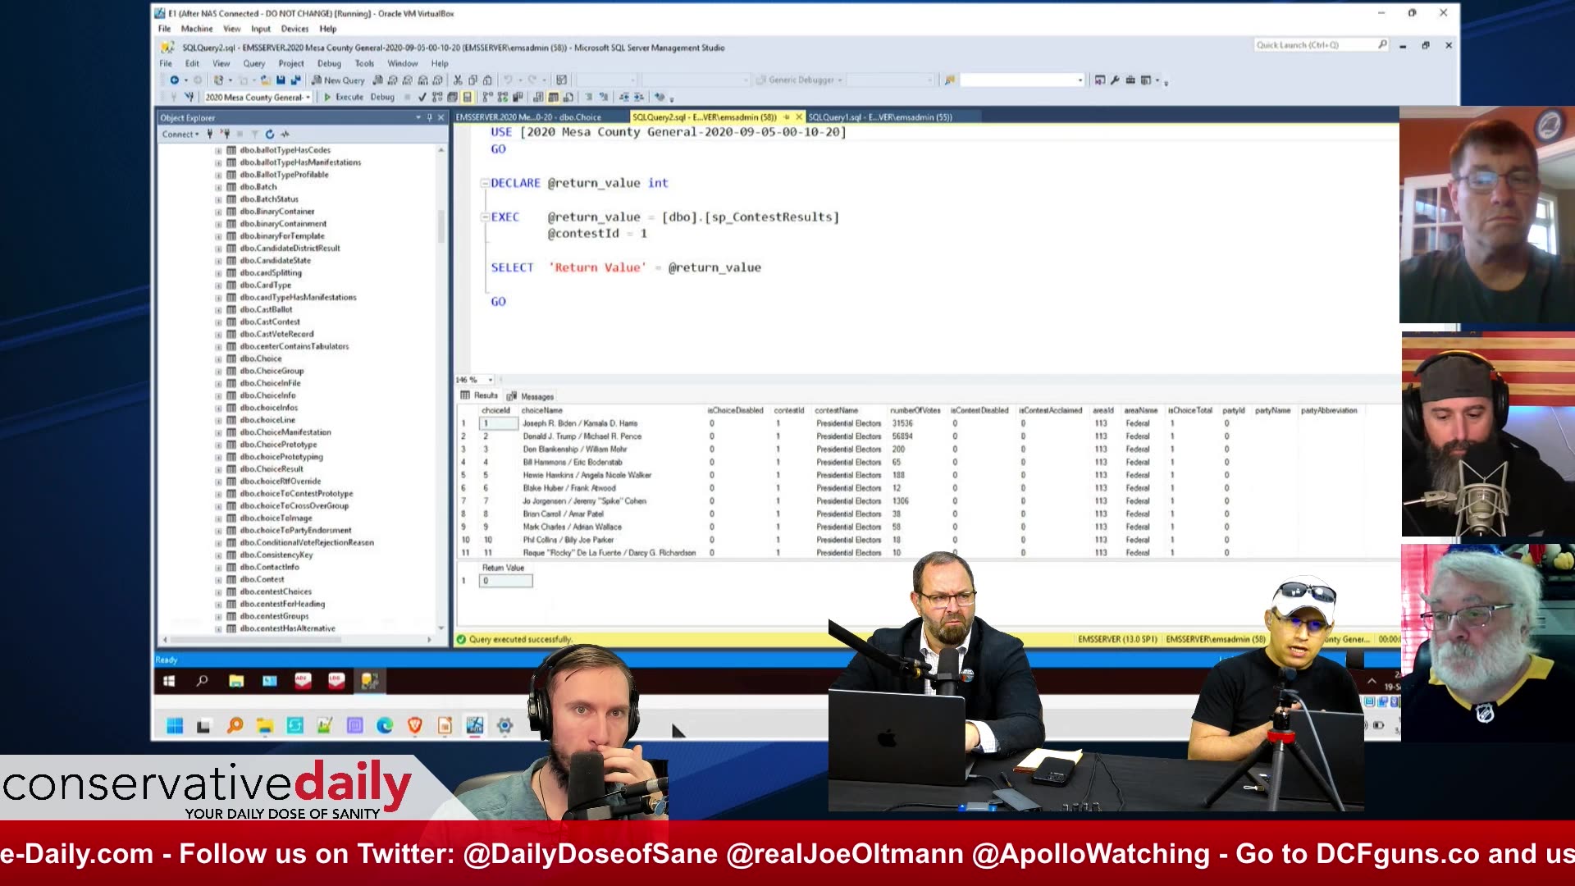The width and height of the screenshot is (1575, 886).
Task: Click the Parse checkmark icon
Action: click(x=422, y=97)
